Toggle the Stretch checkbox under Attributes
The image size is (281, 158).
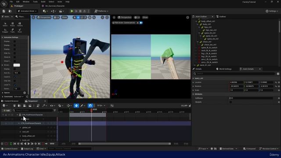pyautogui.click(x=231, y=102)
